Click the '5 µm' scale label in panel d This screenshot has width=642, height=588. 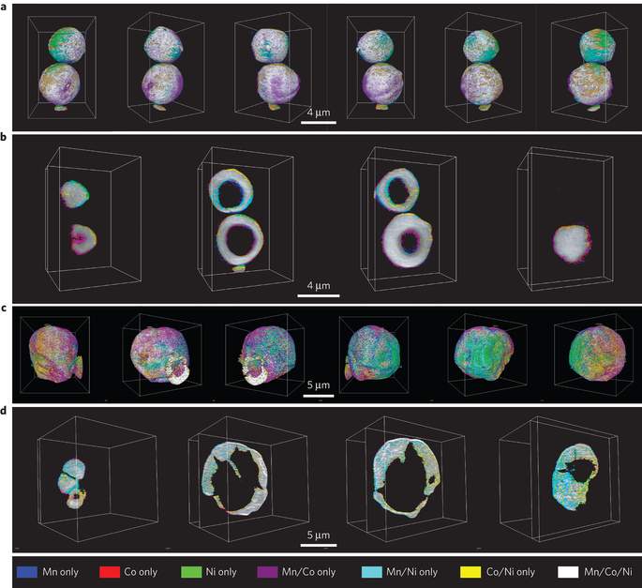coord(319,535)
